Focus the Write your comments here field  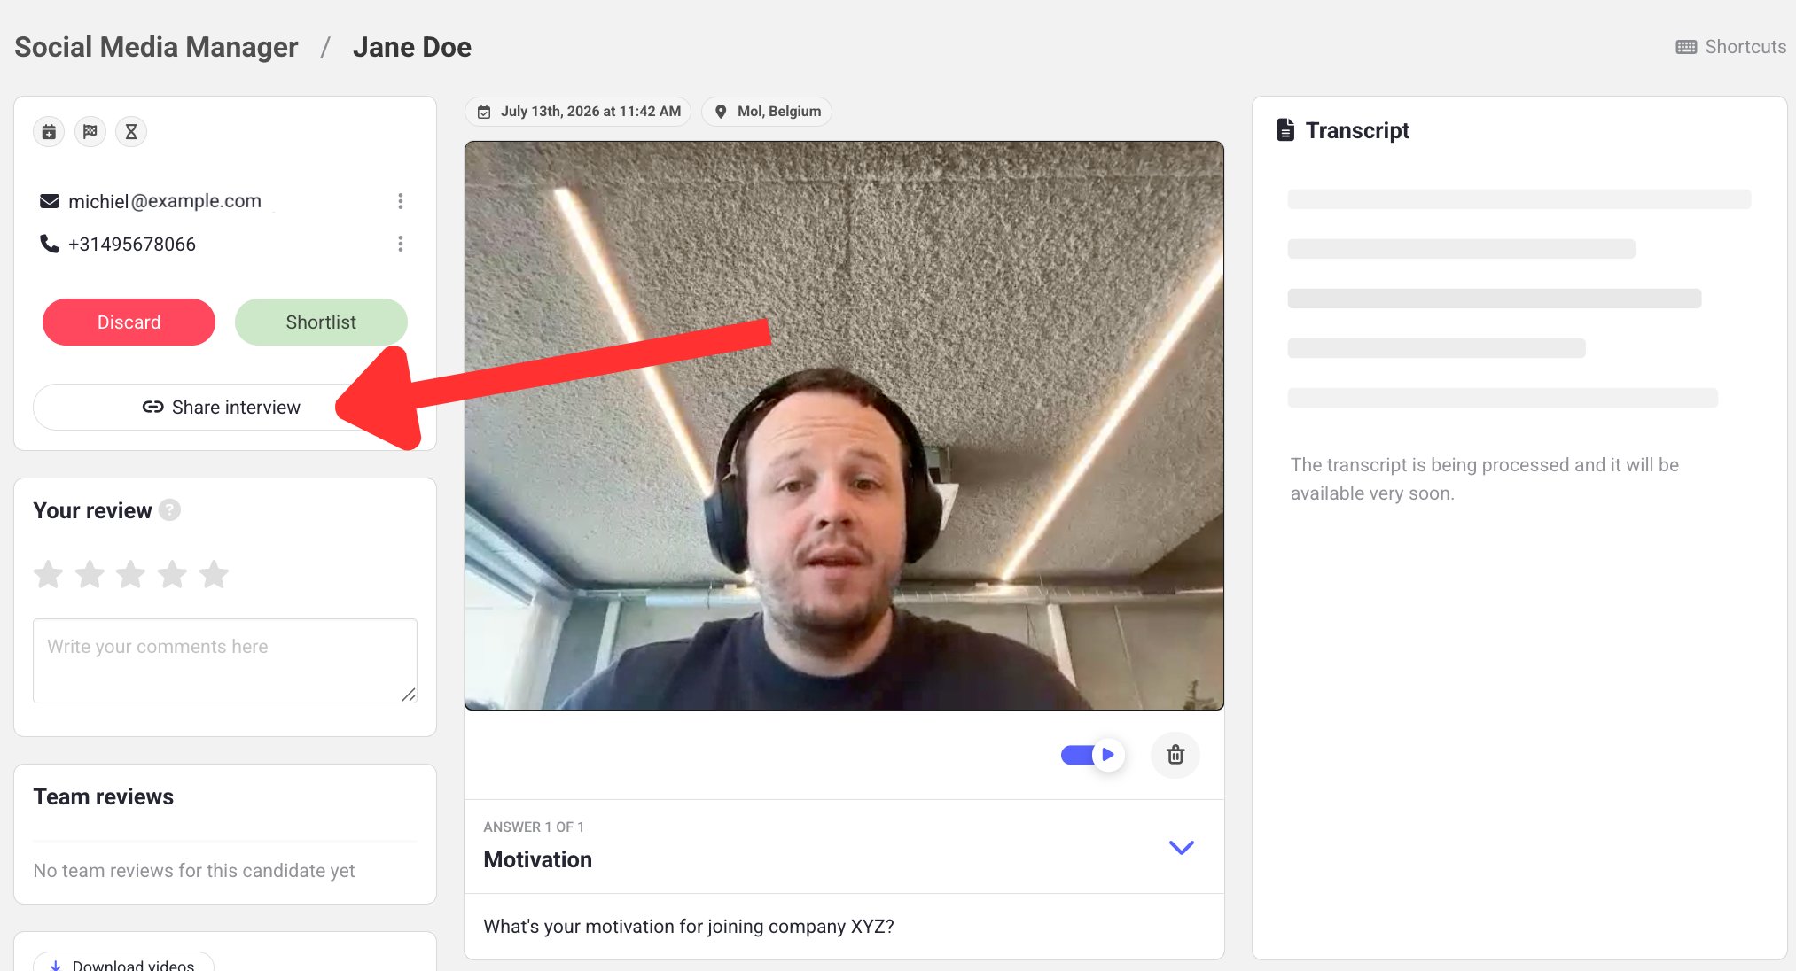pyautogui.click(x=225, y=661)
